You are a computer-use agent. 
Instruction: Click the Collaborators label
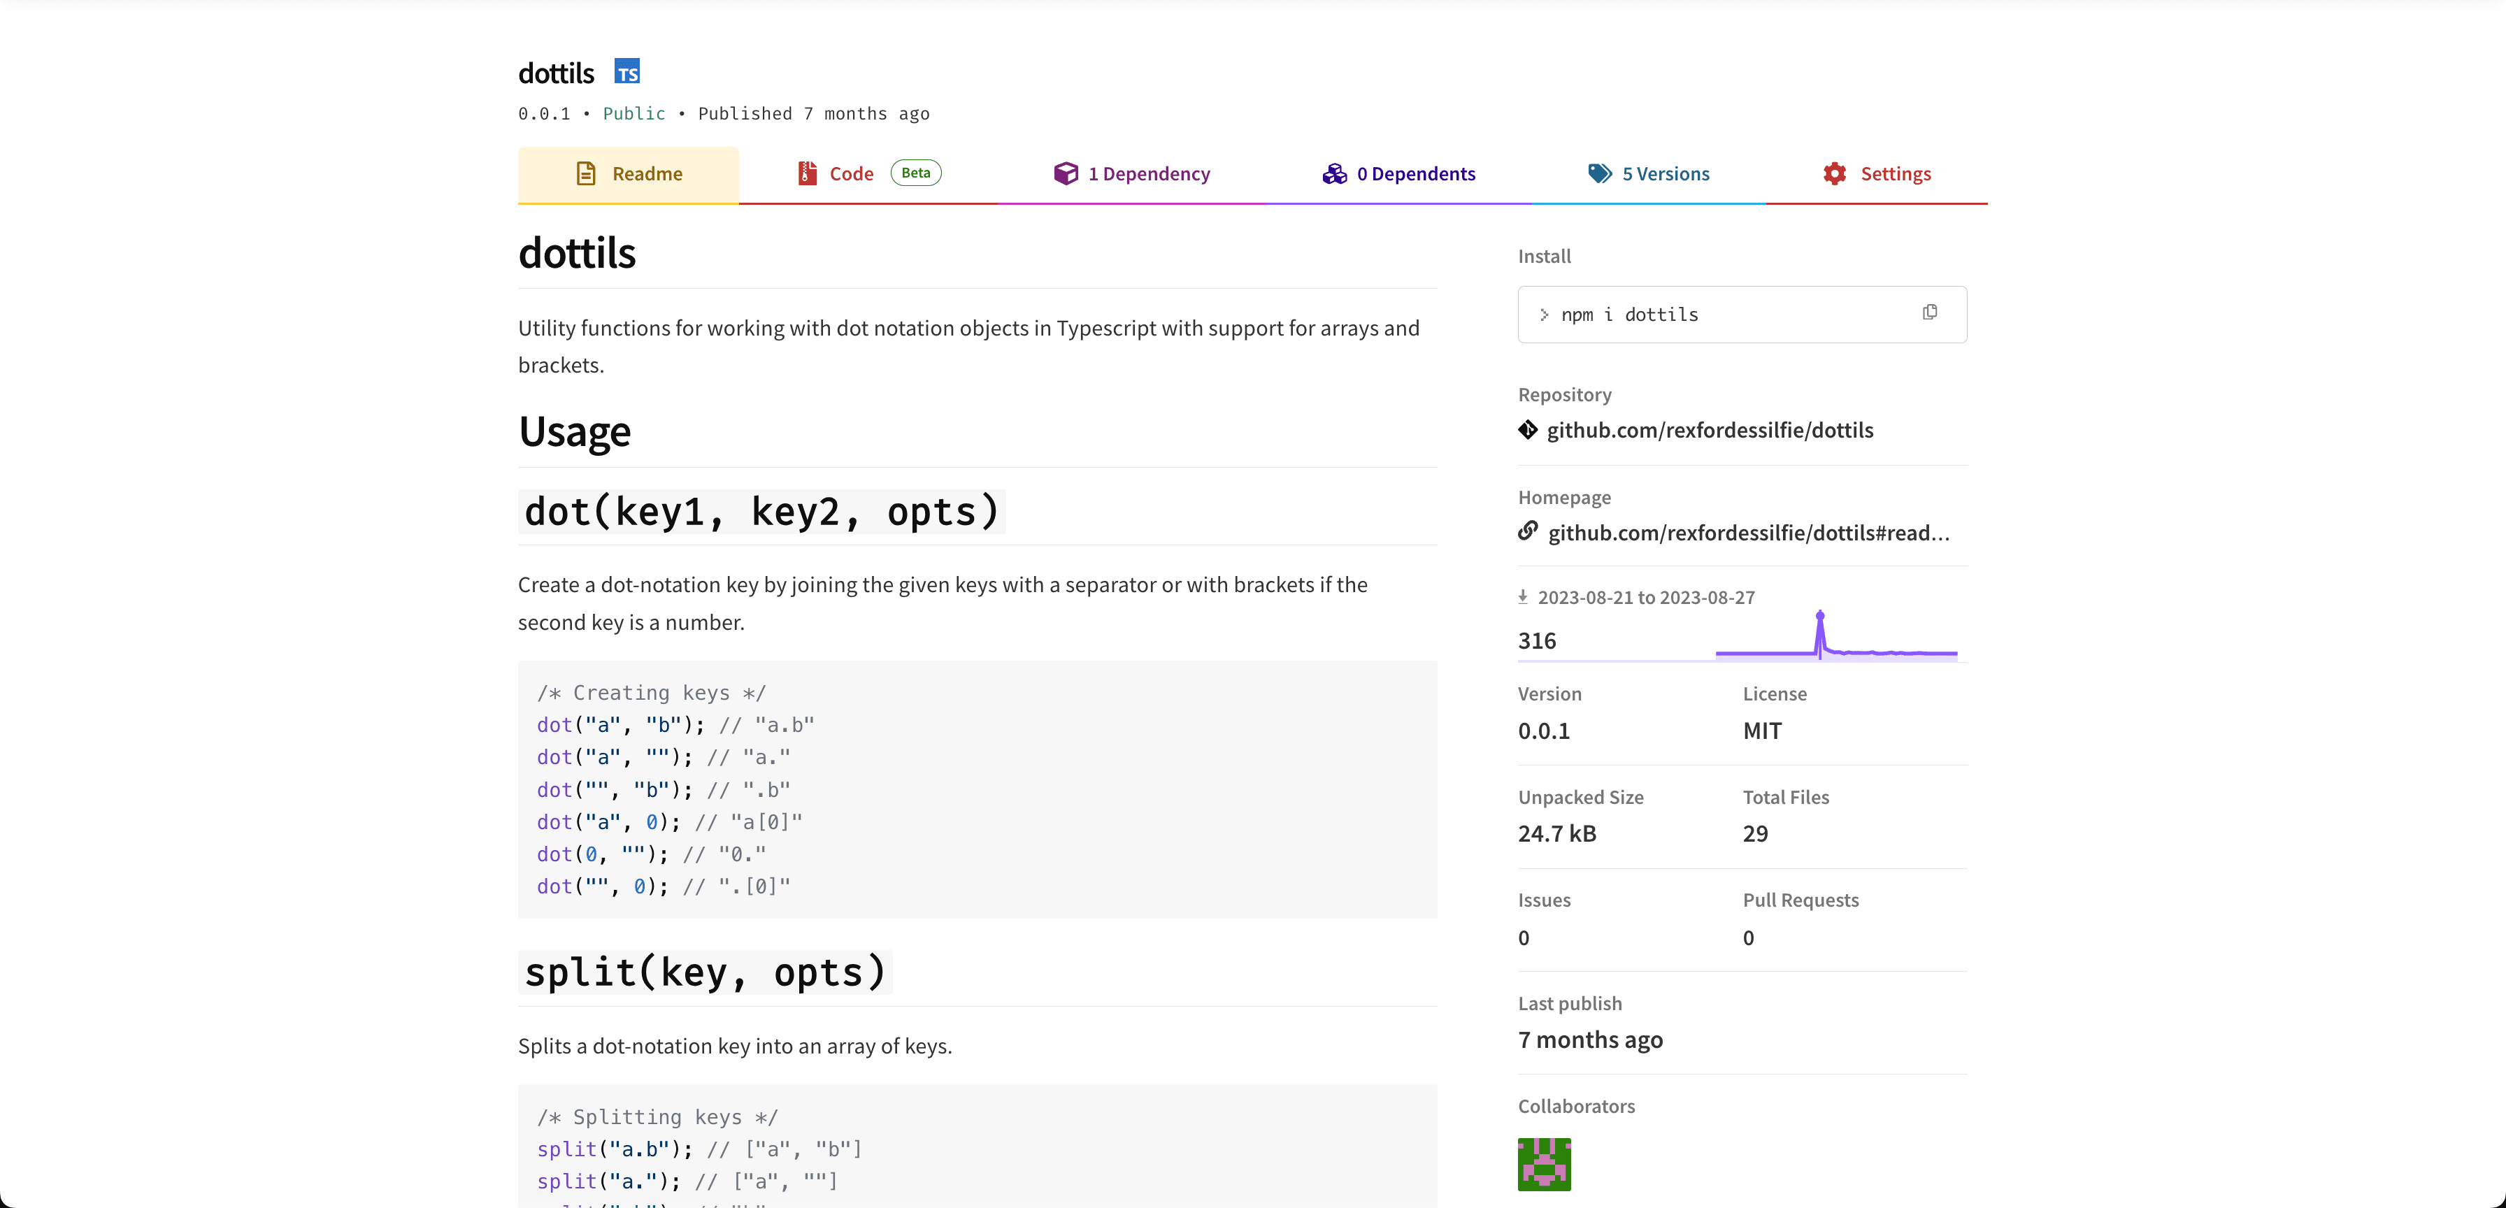[1577, 1106]
